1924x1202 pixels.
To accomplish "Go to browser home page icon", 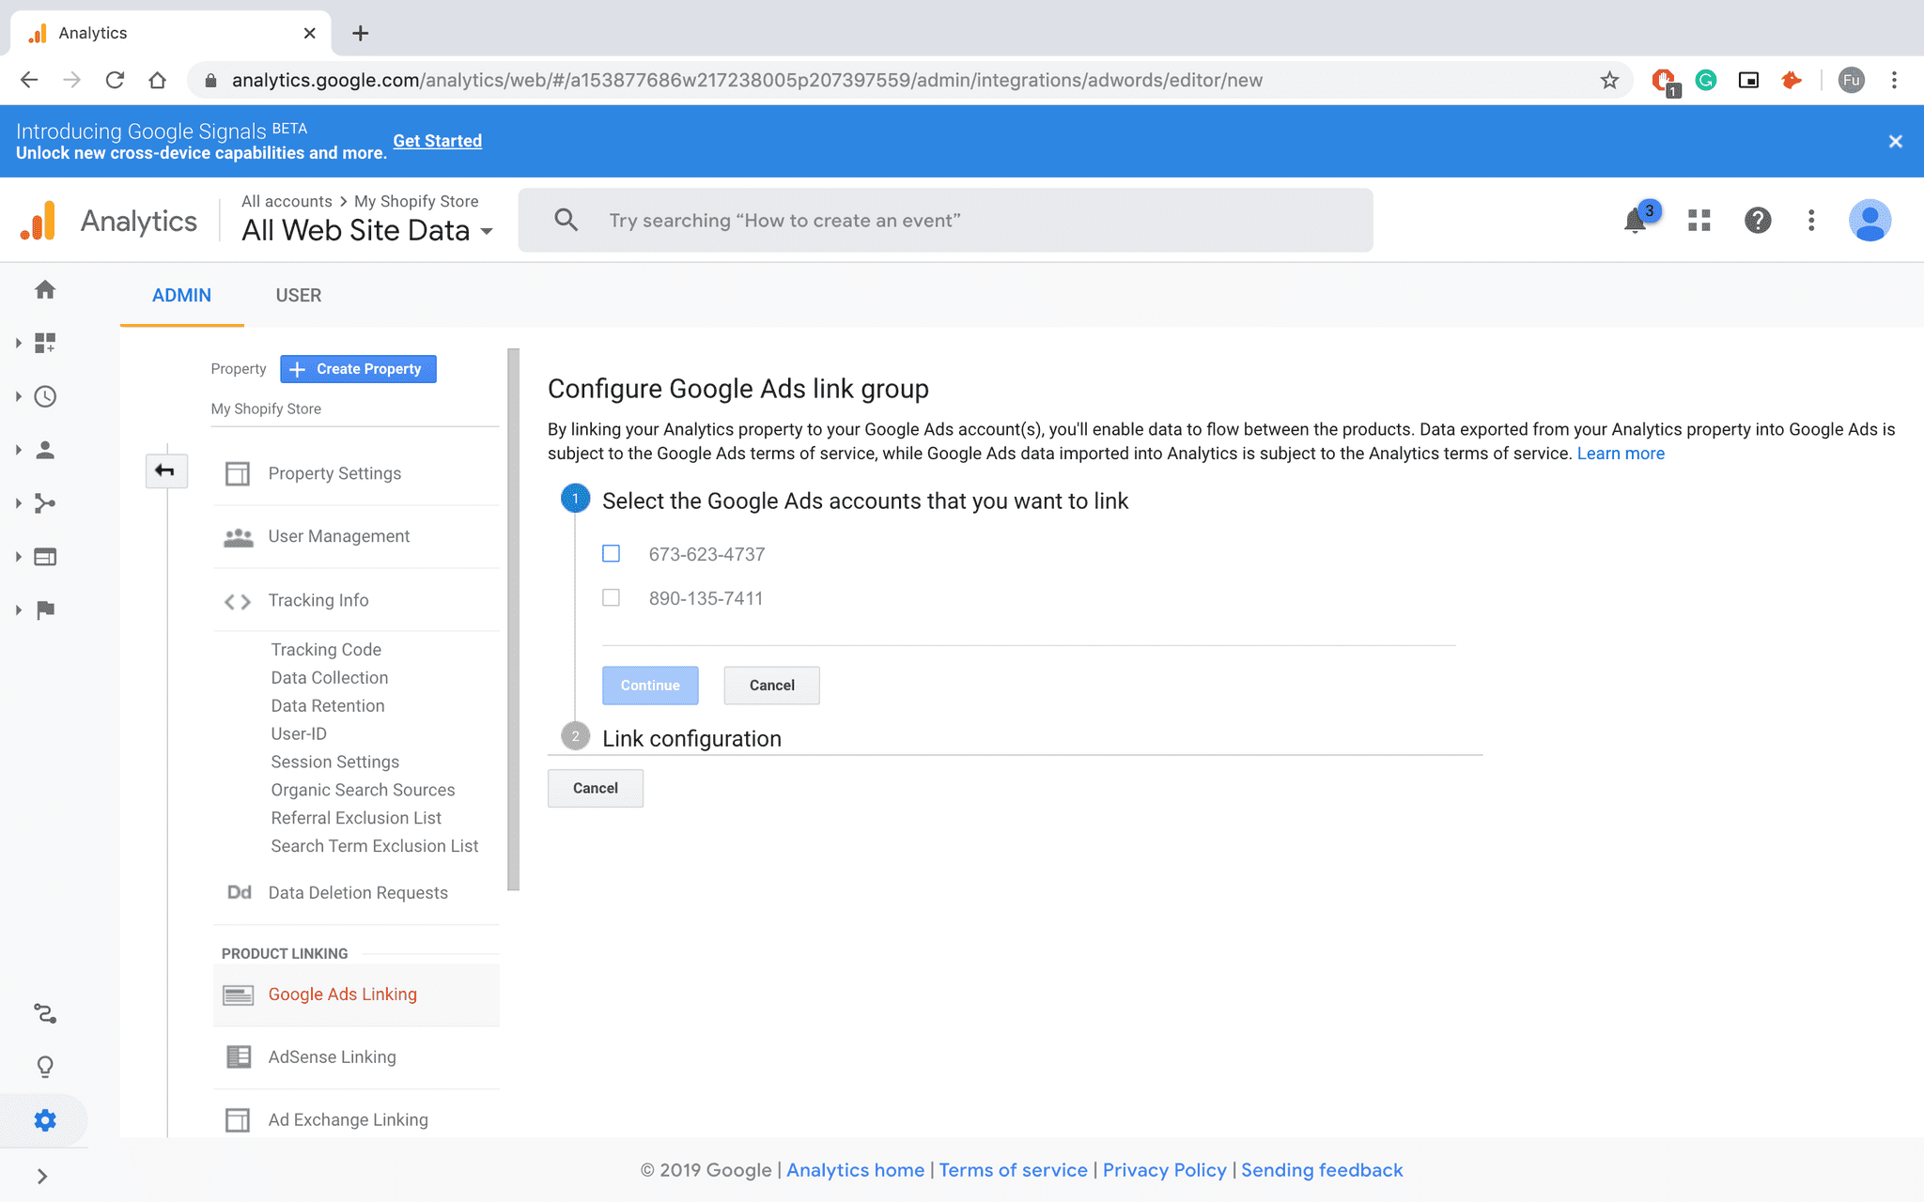I will click(158, 80).
